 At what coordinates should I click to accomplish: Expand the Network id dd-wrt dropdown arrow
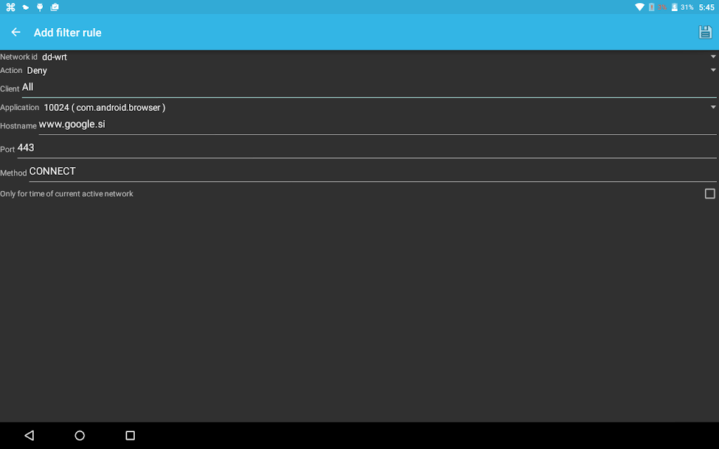[x=713, y=57]
